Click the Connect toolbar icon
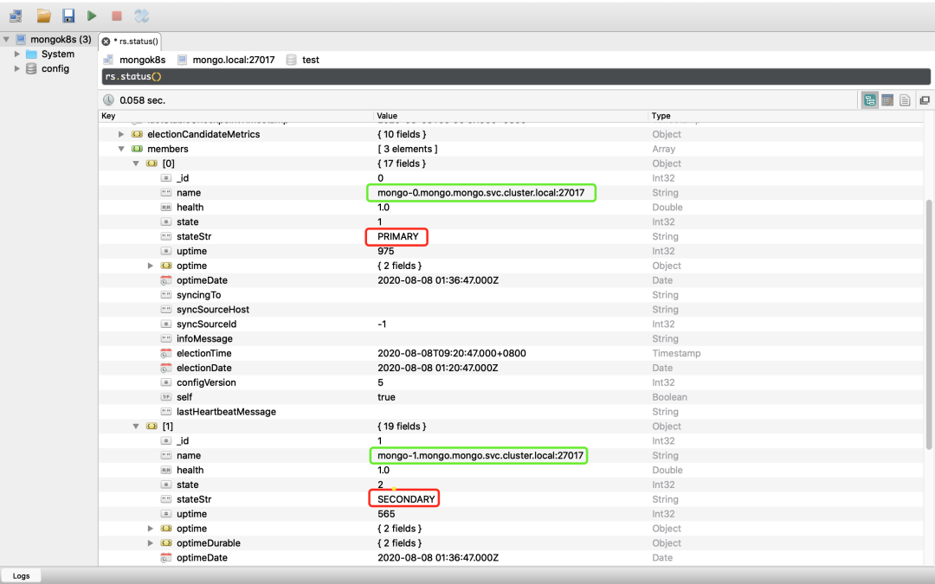935x584 pixels. [x=16, y=16]
